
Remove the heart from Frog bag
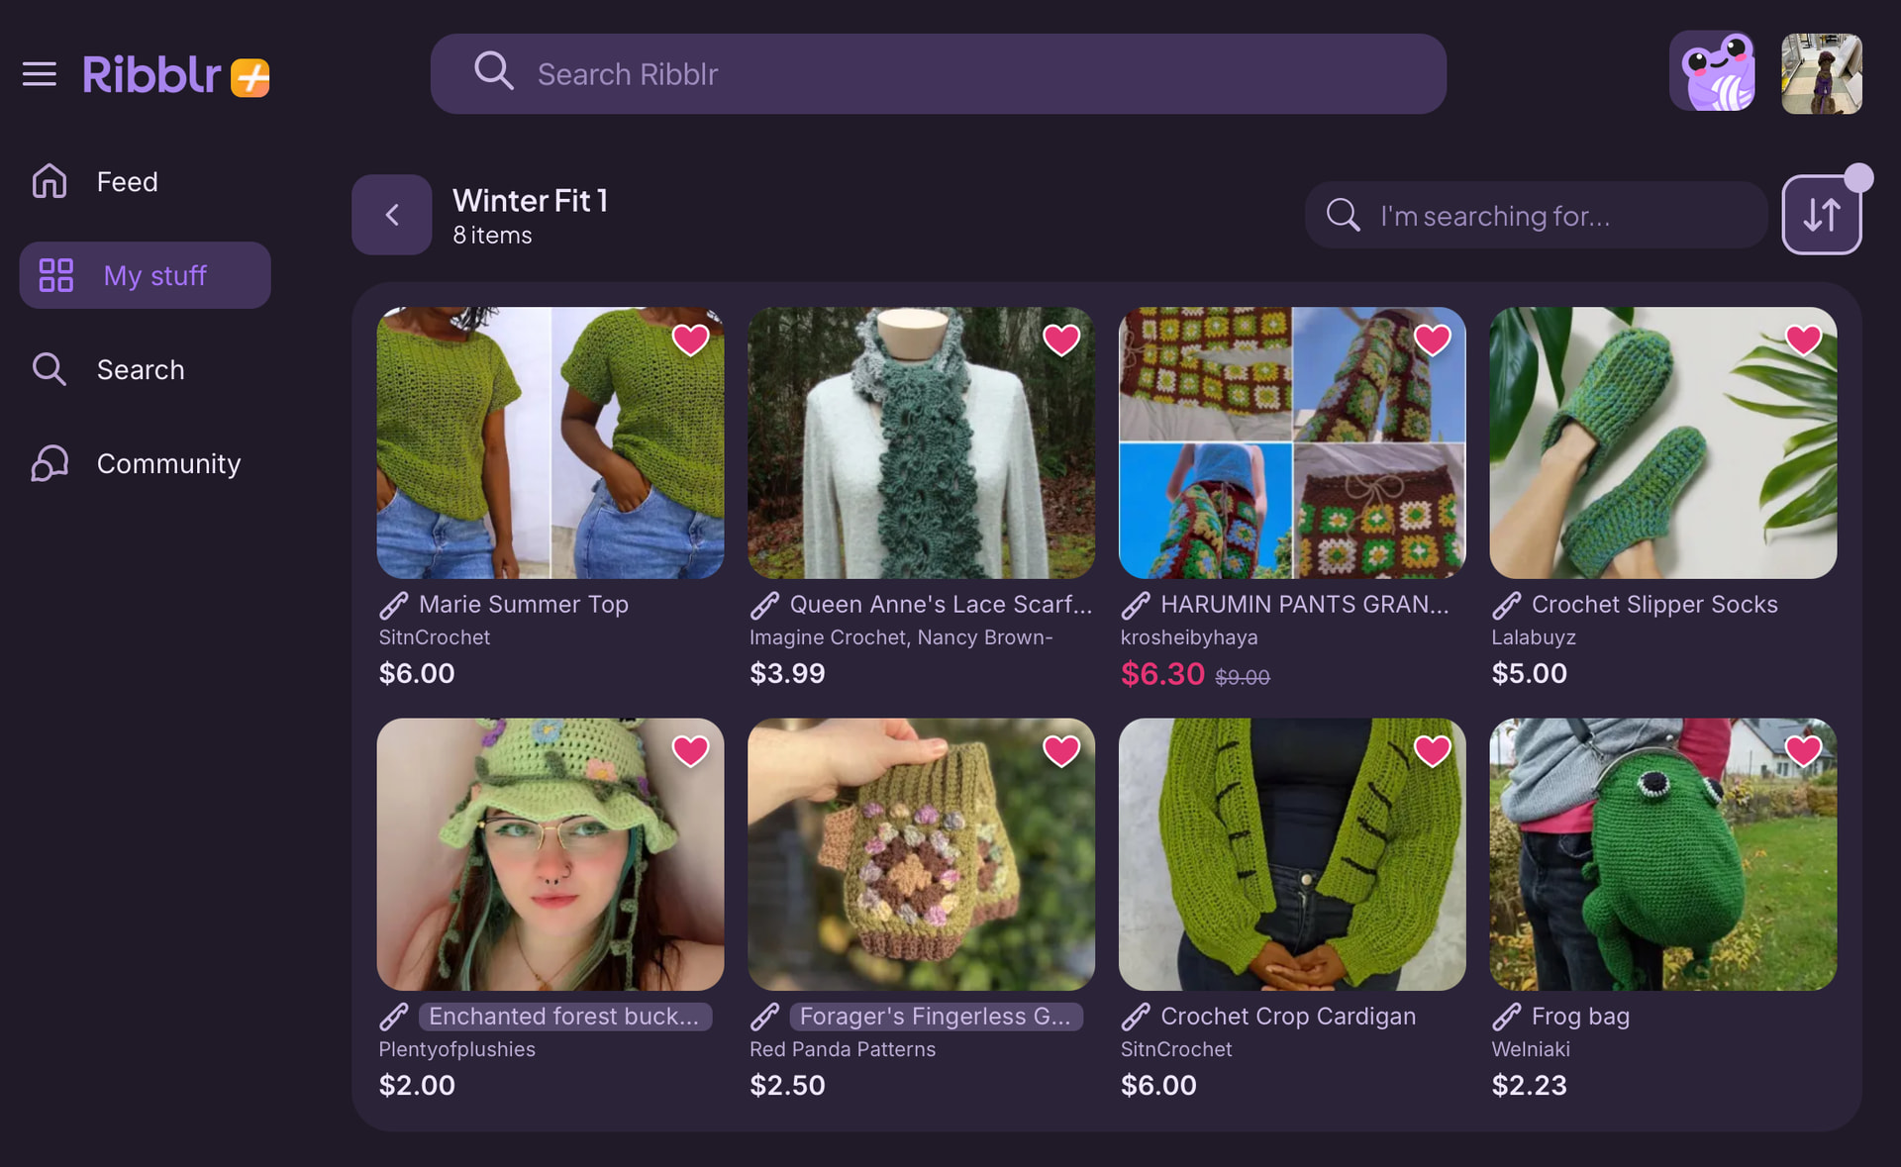[1803, 751]
